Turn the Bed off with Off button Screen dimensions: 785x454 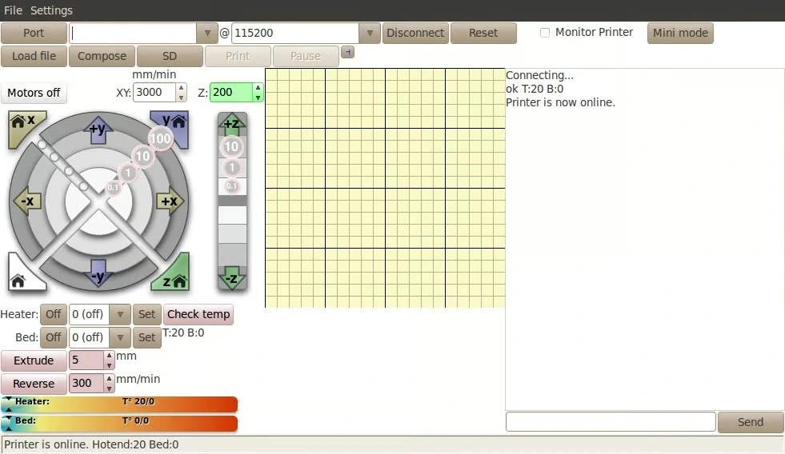(x=53, y=337)
